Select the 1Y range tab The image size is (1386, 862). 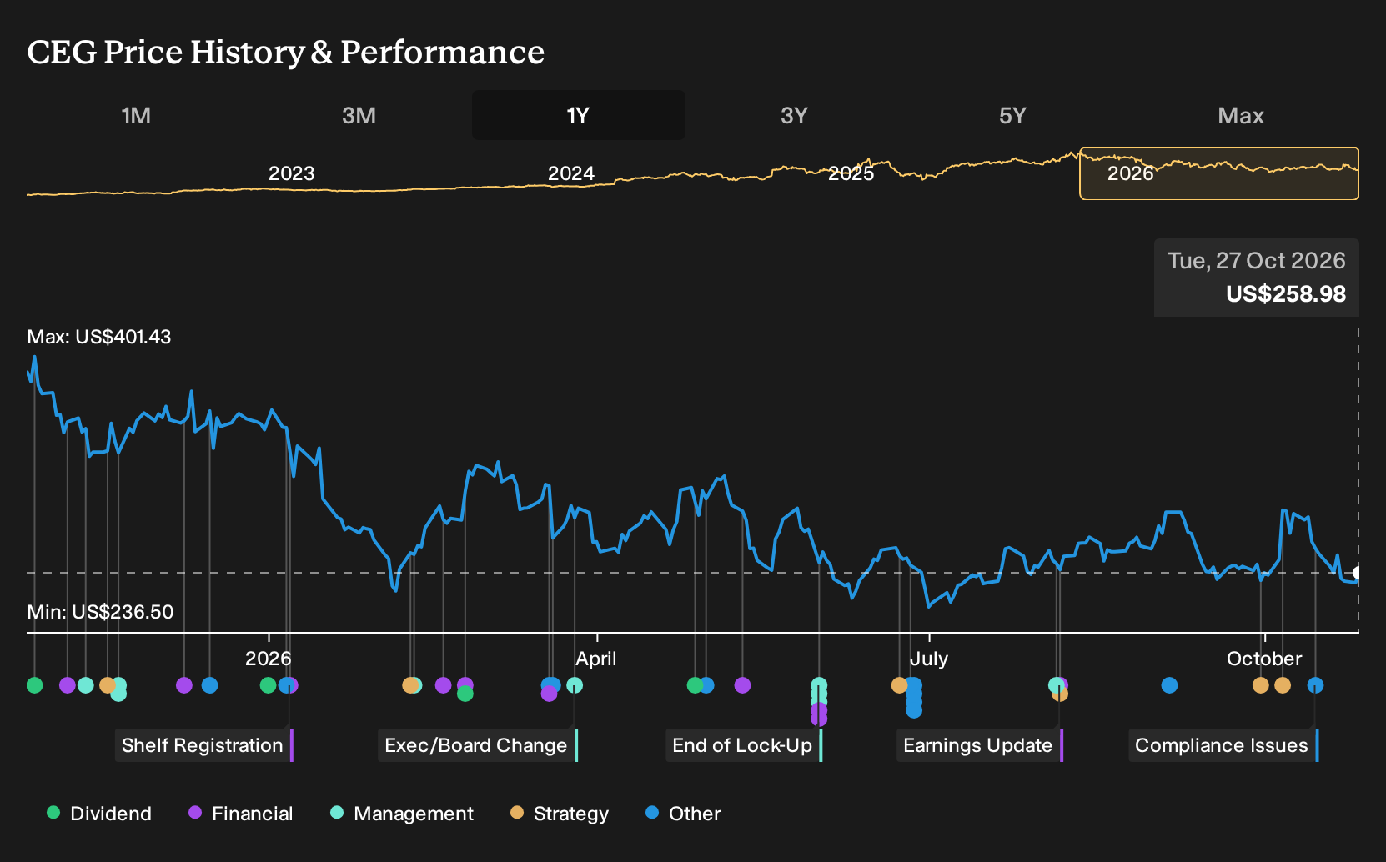[579, 115]
